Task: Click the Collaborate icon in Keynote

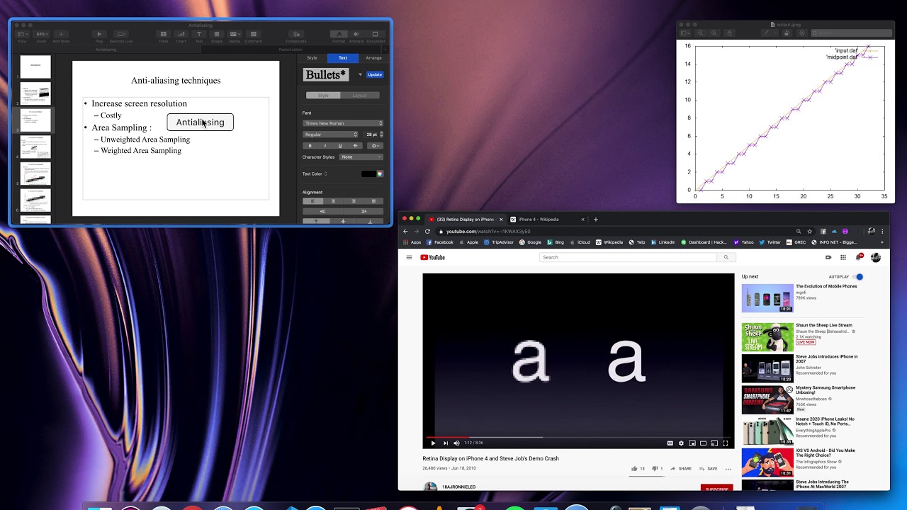Action: pyautogui.click(x=296, y=34)
